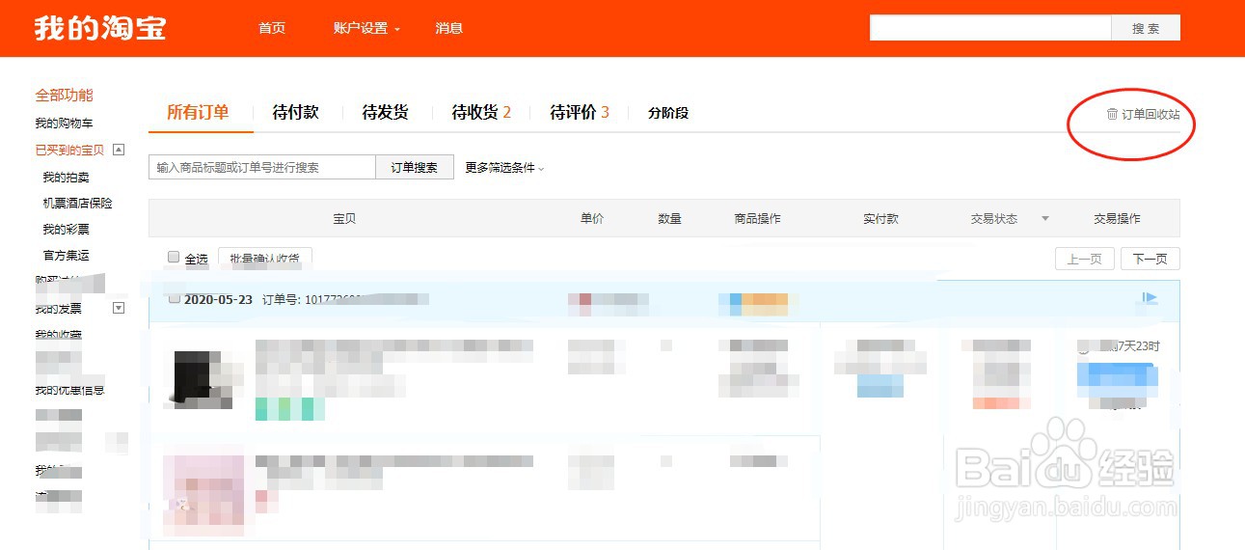Viewport: 1245px width, 550px height.
Task: Focus the top header search box
Action: (990, 28)
